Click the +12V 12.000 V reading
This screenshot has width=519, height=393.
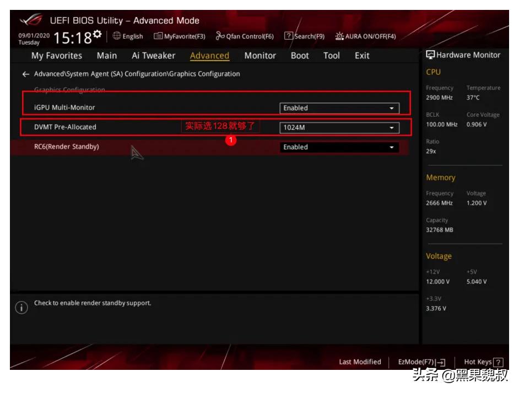pos(437,281)
